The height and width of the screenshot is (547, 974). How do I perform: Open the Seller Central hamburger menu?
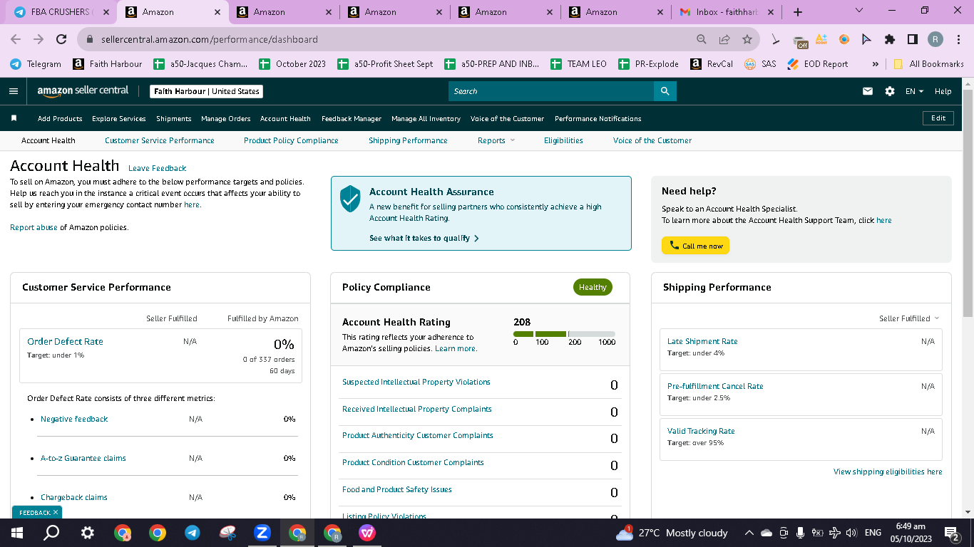point(14,91)
